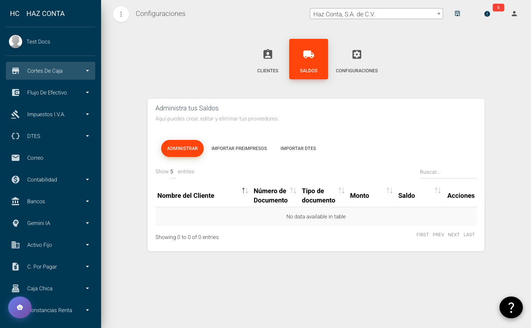This screenshot has width=531, height=328.
Task: Click the purple support chat bubble icon
Action: pyautogui.click(x=20, y=307)
